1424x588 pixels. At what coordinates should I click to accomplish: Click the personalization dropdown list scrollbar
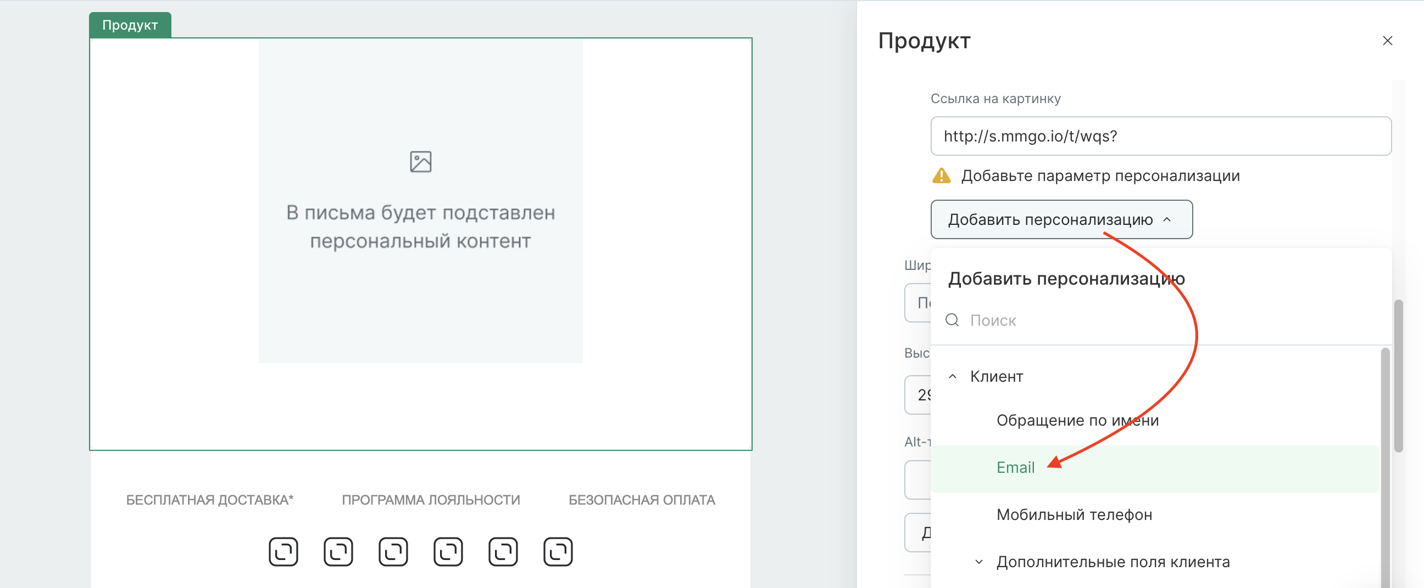click(x=1385, y=467)
